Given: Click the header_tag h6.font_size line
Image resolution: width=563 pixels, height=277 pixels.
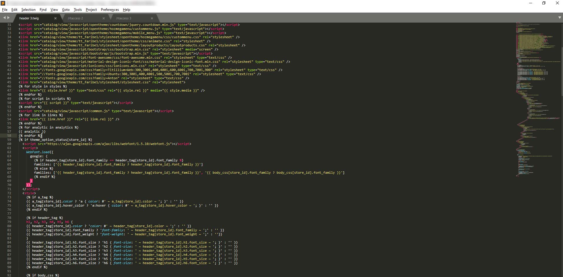Looking at the screenshot, I should [132, 263].
